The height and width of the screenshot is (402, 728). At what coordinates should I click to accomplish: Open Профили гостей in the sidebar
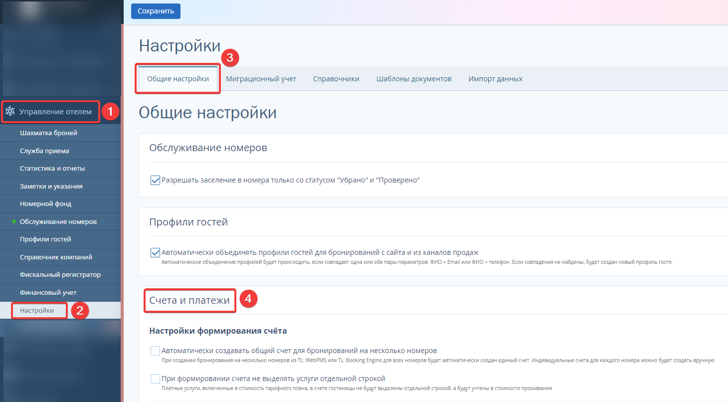click(x=60, y=239)
